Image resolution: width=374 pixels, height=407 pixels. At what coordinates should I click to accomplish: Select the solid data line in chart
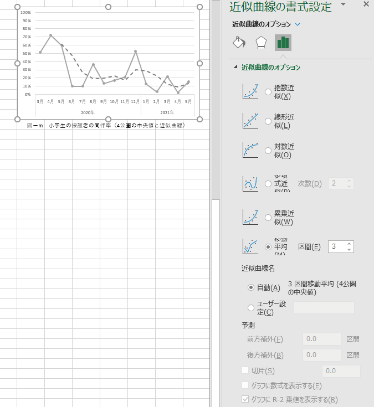click(66, 65)
